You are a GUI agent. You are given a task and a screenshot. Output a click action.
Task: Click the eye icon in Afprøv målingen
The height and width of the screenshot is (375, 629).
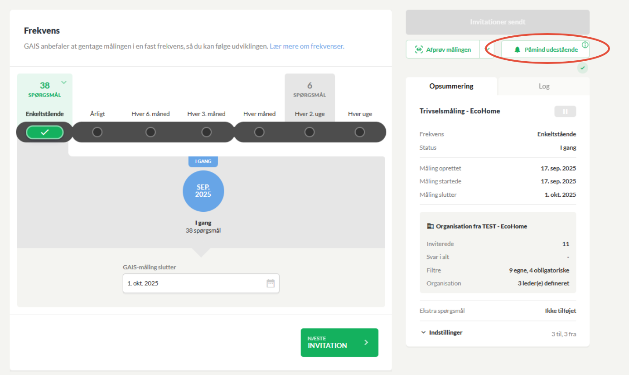[419, 50]
